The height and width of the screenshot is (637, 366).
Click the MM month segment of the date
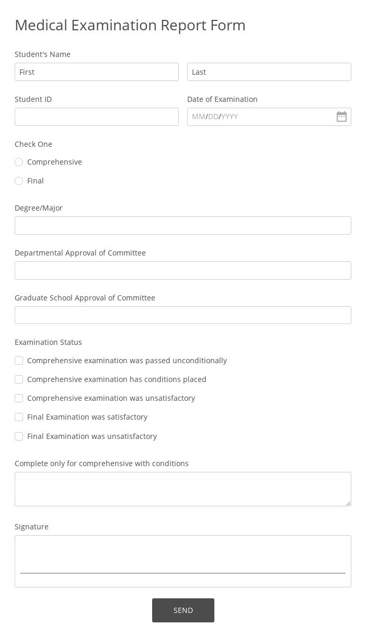(x=199, y=117)
